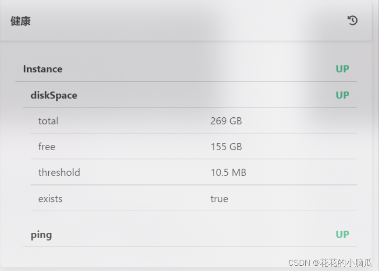Select the exists label

50,199
